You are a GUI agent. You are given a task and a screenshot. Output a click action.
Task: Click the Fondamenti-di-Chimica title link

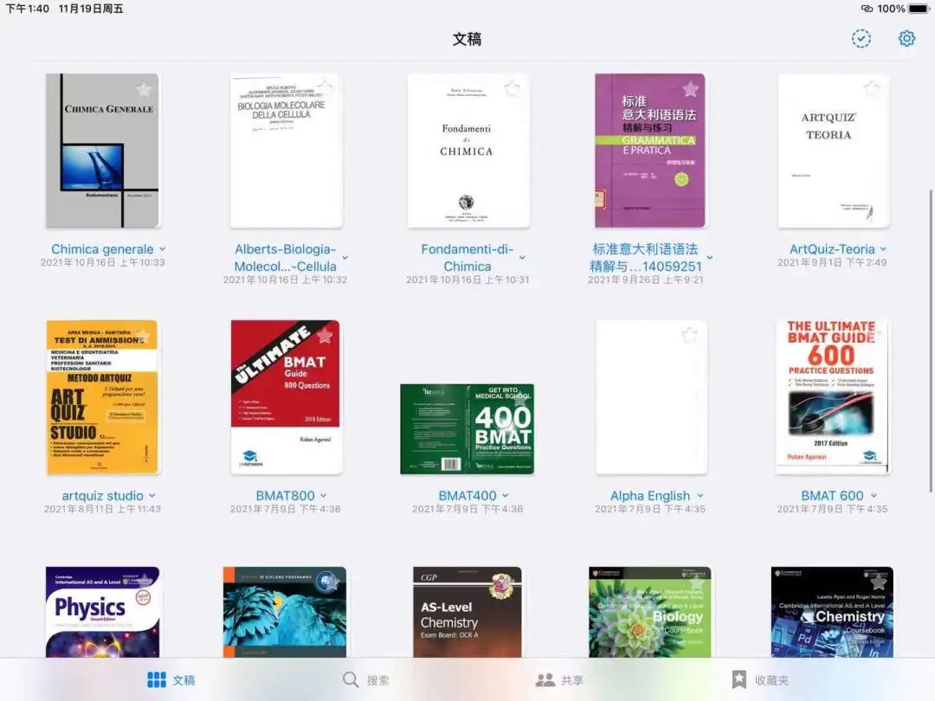467,258
